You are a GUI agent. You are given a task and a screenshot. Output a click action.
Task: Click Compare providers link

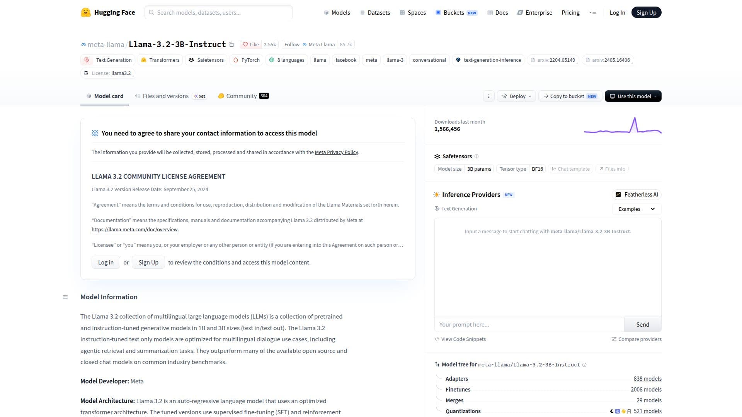pyautogui.click(x=636, y=339)
